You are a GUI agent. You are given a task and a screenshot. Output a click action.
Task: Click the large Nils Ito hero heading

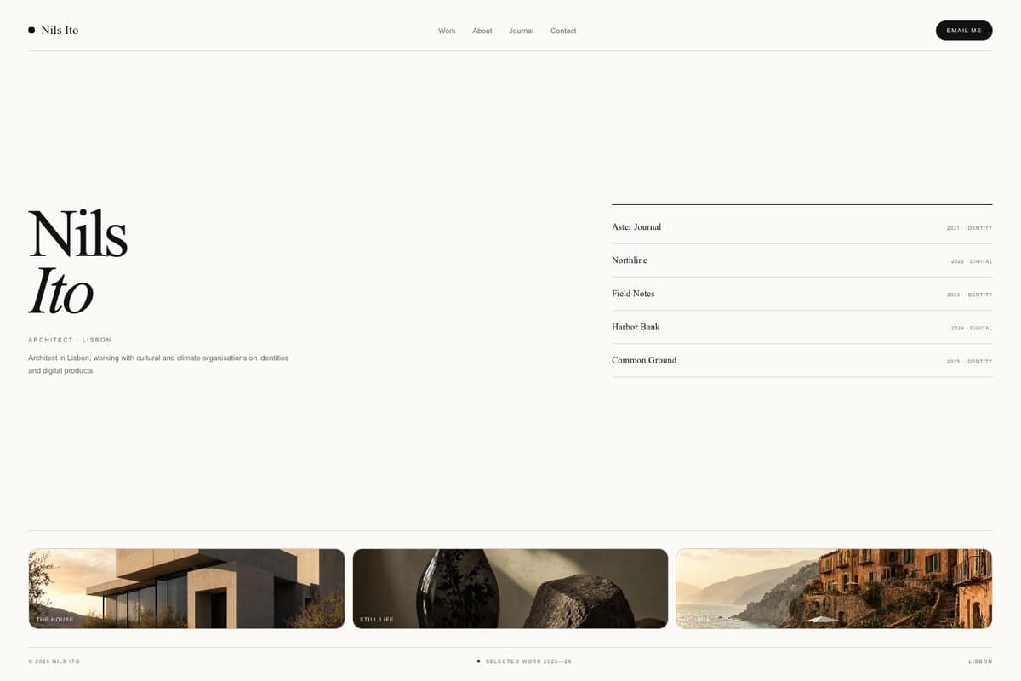click(x=78, y=262)
